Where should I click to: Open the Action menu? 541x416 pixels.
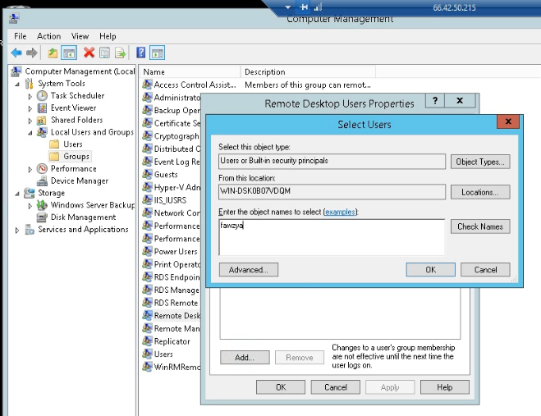click(x=48, y=36)
